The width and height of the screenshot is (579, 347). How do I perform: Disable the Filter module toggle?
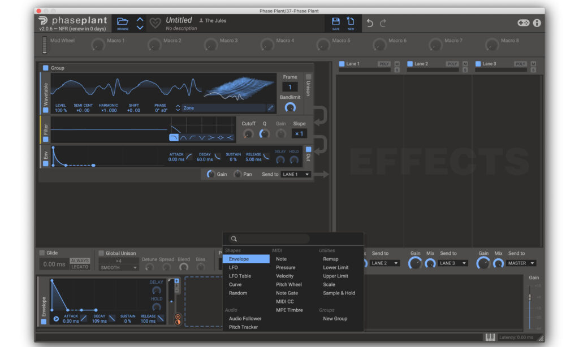[x=45, y=139]
